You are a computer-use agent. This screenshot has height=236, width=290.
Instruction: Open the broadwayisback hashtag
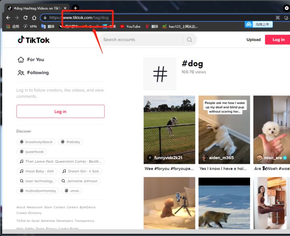coord(36,142)
